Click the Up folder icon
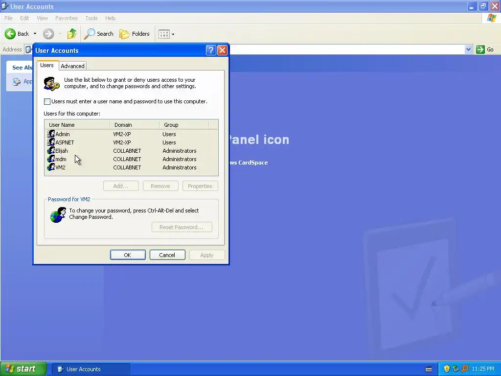501x376 pixels. 72,34
